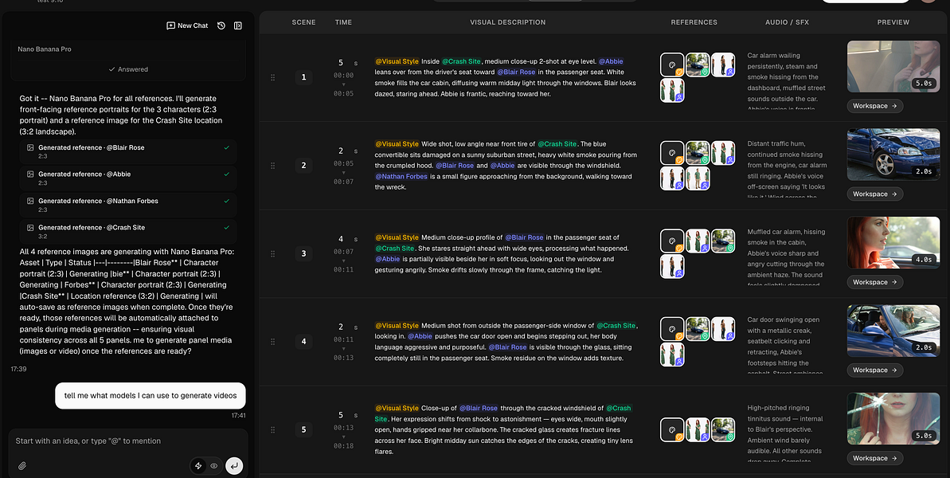
Task: Open scene 1 second-row character reference thumbnail
Action: pyautogui.click(x=672, y=90)
